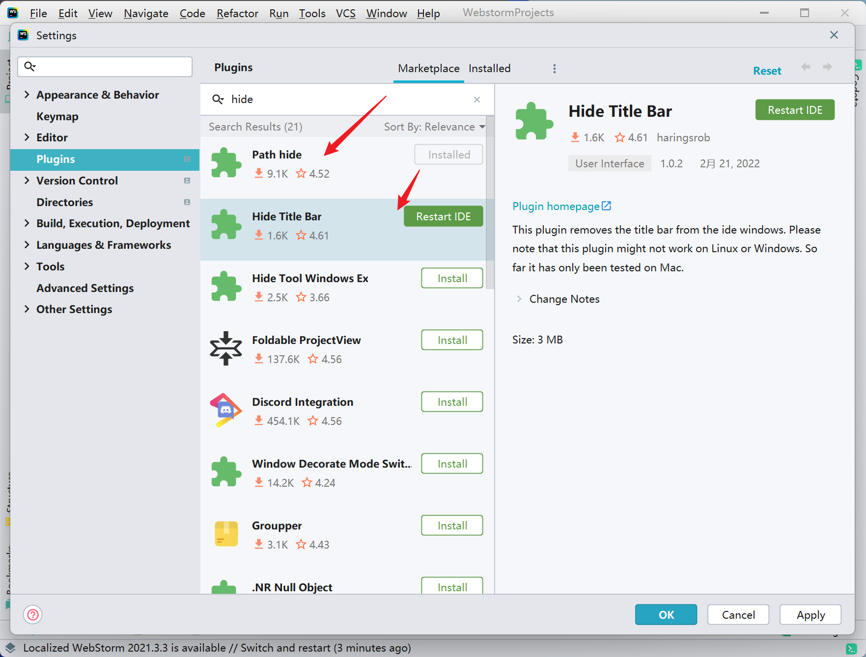The height and width of the screenshot is (657, 866).
Task: Switch to the Marketplace tab
Action: (x=429, y=69)
